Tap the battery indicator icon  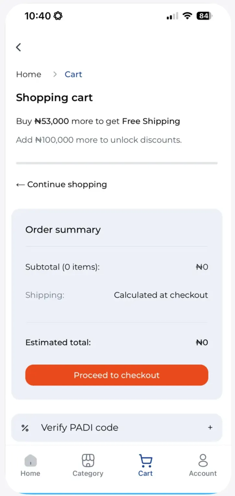tap(204, 16)
